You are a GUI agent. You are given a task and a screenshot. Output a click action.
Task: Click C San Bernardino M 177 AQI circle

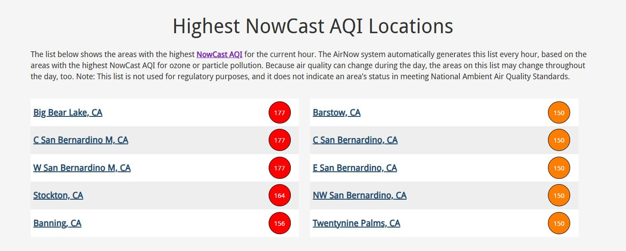pyautogui.click(x=279, y=140)
